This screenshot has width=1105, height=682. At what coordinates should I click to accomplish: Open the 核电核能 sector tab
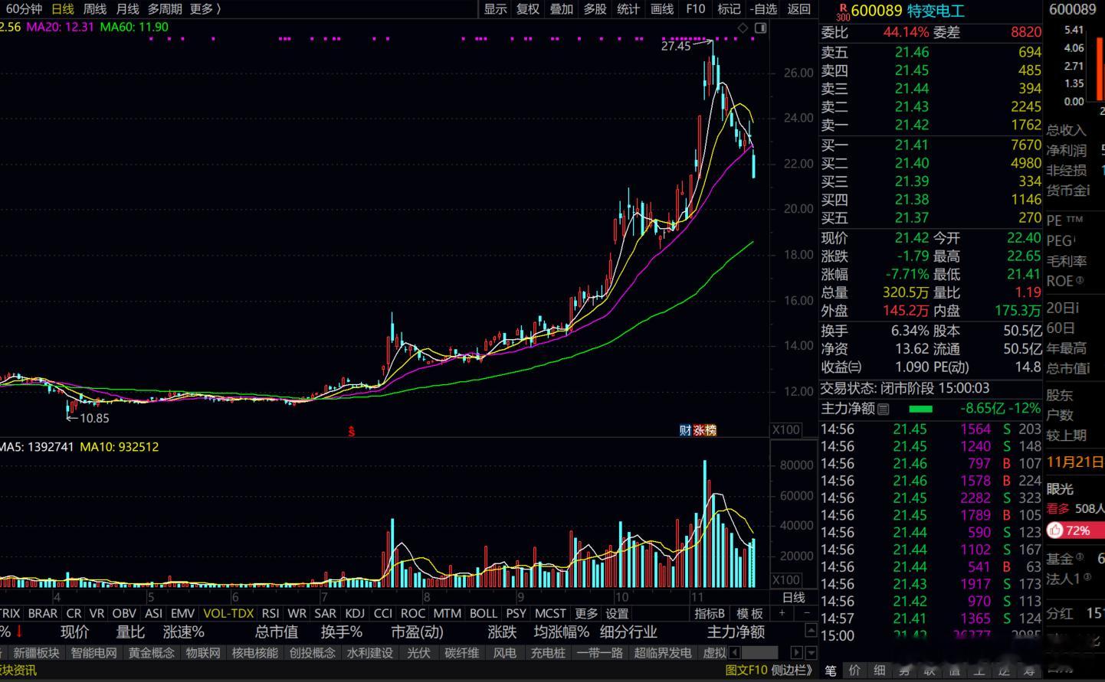click(254, 653)
